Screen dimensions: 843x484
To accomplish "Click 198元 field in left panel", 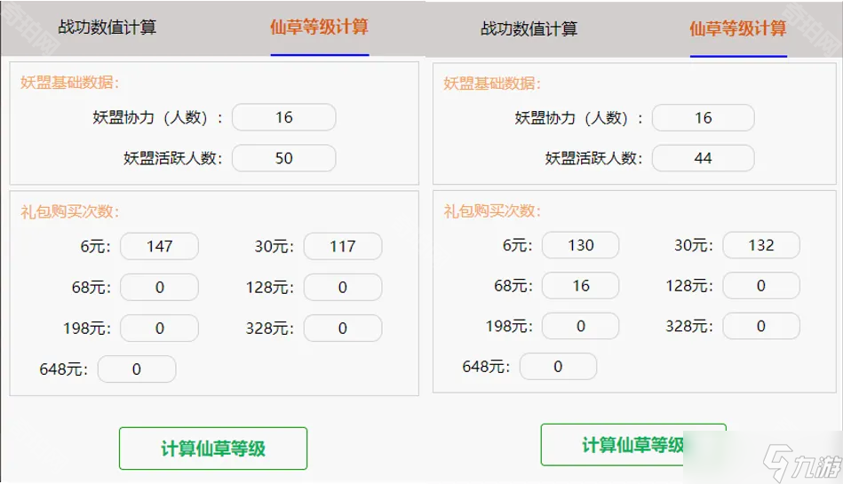I will pyautogui.click(x=159, y=328).
